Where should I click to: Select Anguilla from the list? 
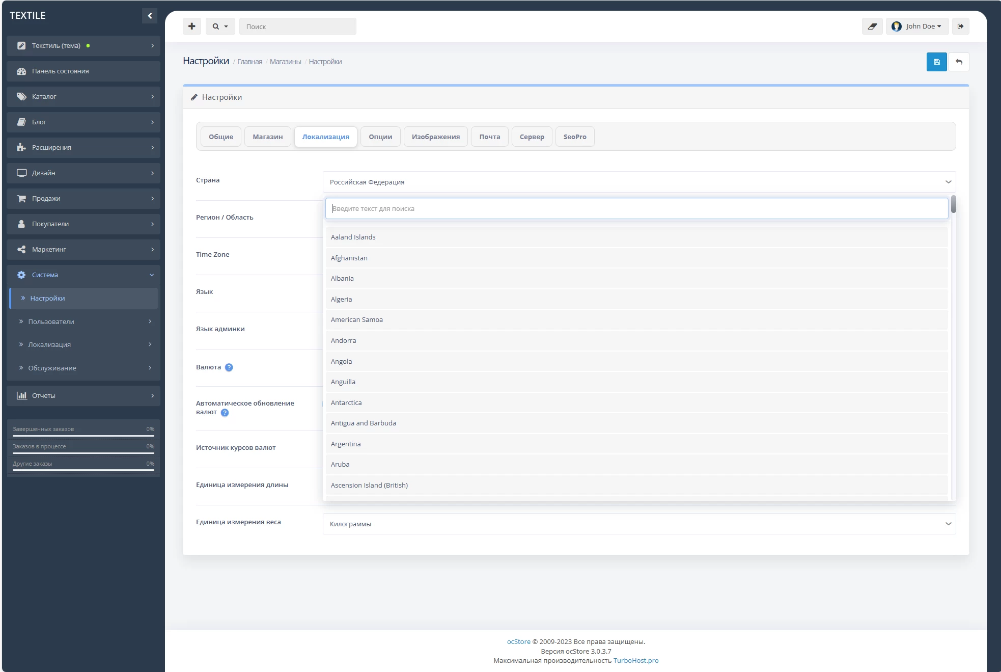[636, 382]
